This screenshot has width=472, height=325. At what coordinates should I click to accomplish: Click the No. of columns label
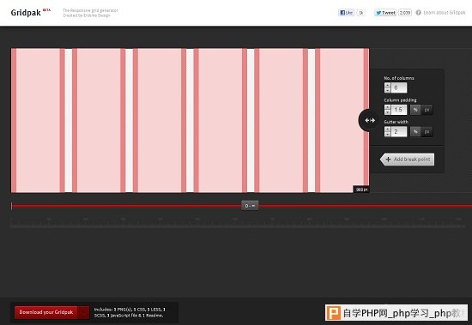pos(399,78)
